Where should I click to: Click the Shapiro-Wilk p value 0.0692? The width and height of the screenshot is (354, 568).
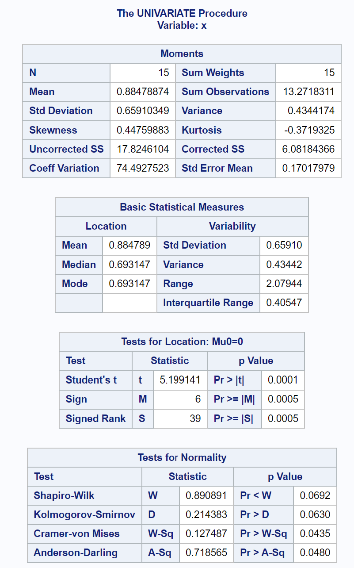click(x=315, y=496)
